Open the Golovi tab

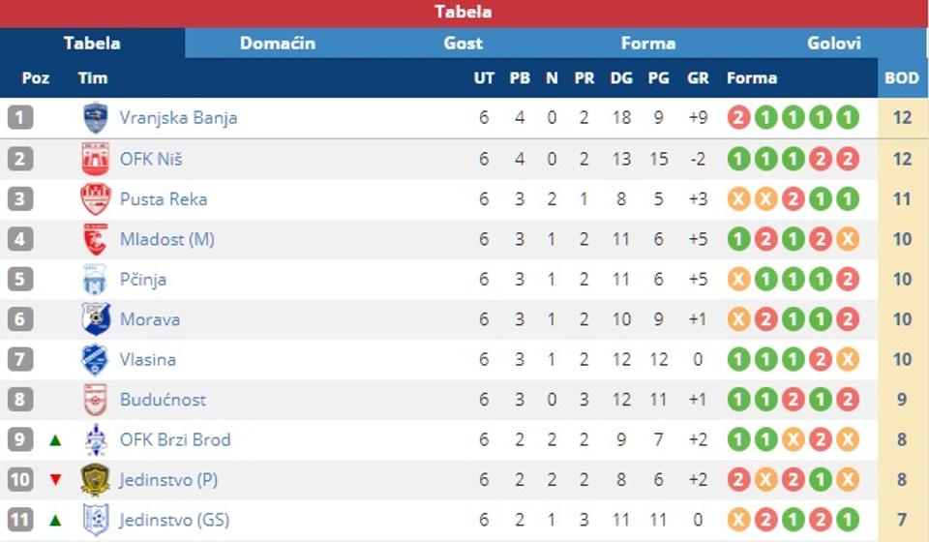[x=834, y=44]
